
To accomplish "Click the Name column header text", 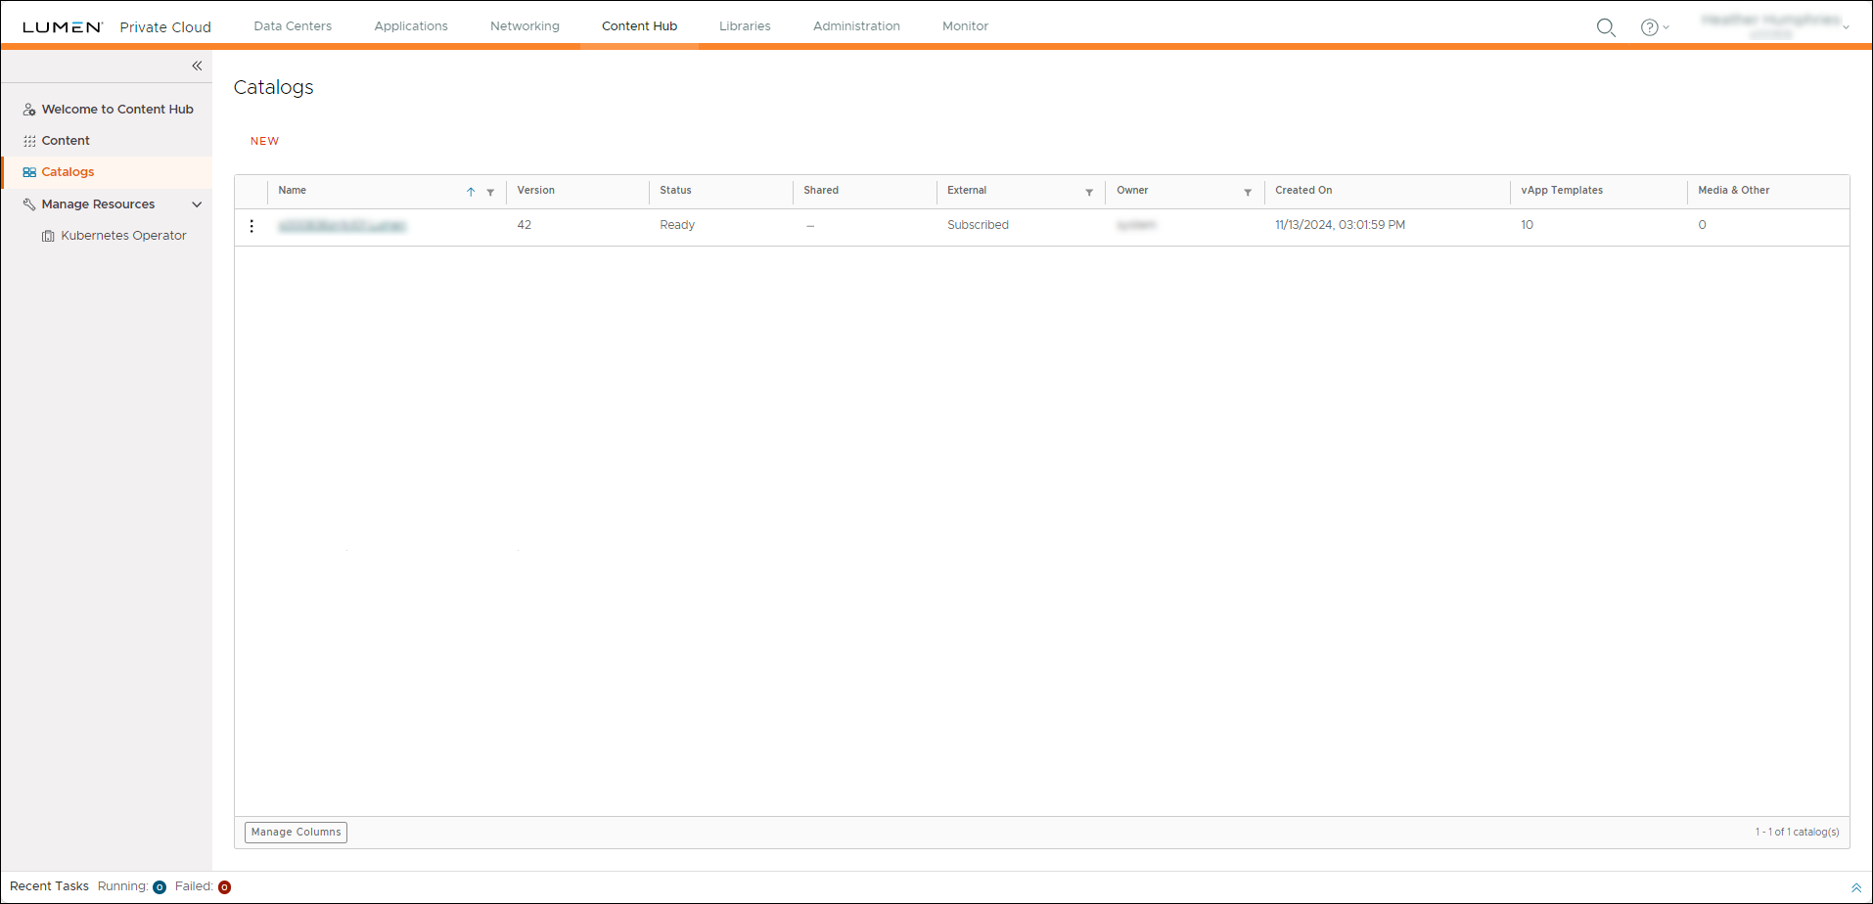I will coord(292,191).
